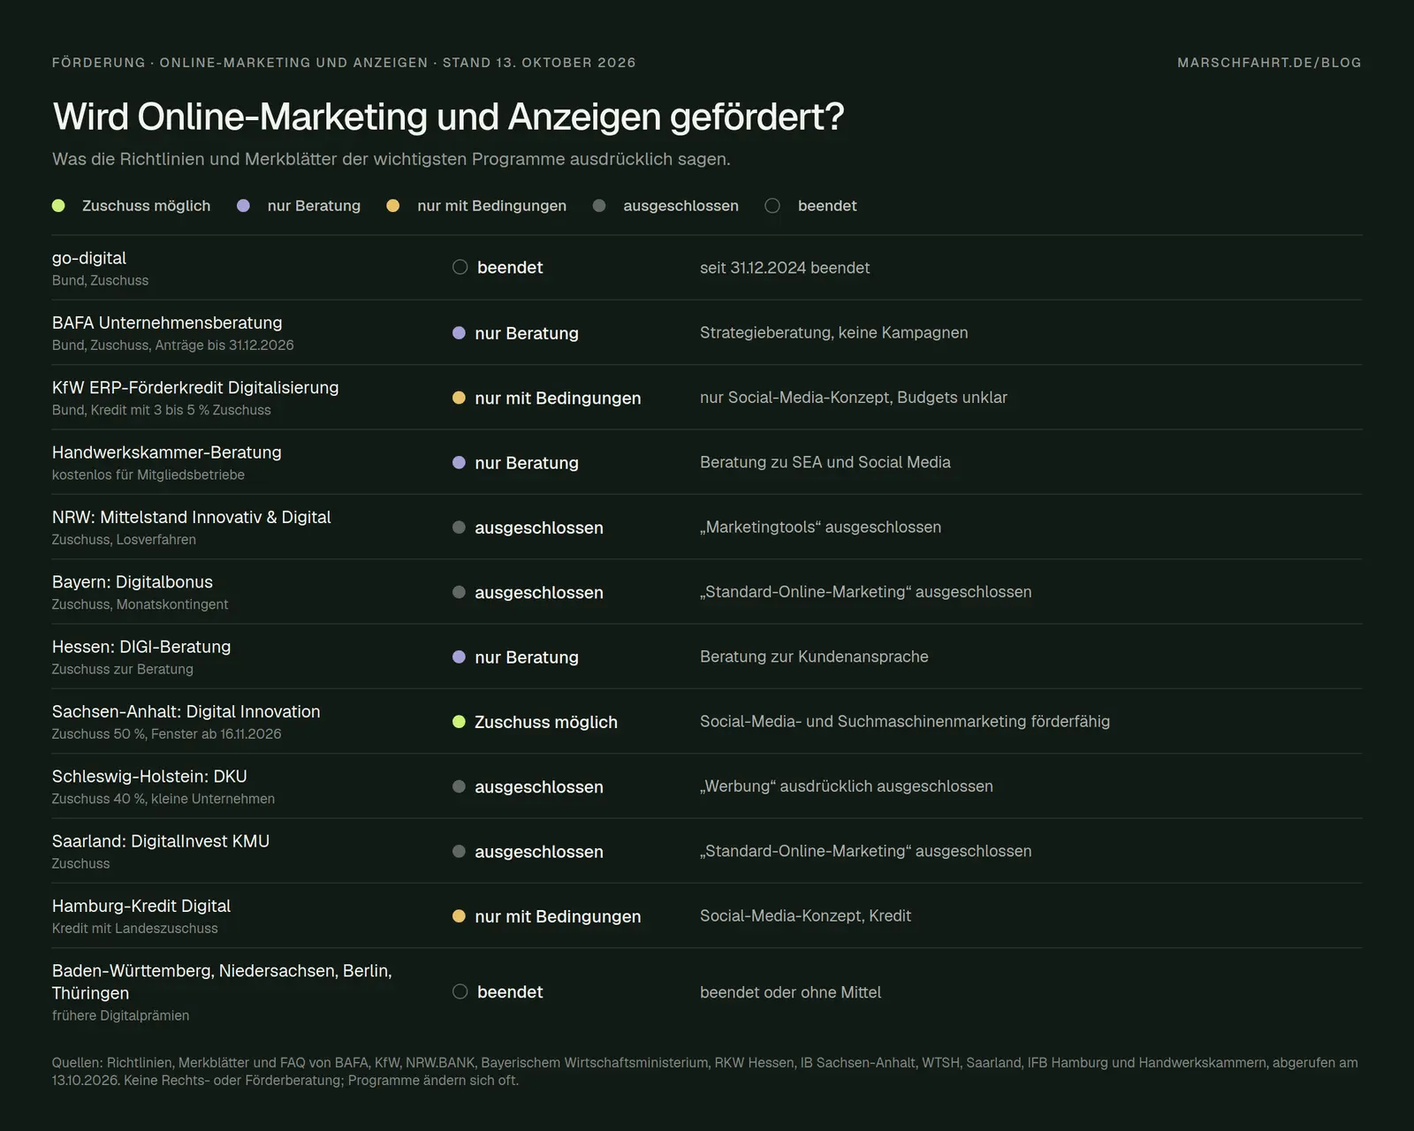Screen dimensions: 1414x1131
Task: Select the 'go-digital' program name
Action: [x=89, y=258]
